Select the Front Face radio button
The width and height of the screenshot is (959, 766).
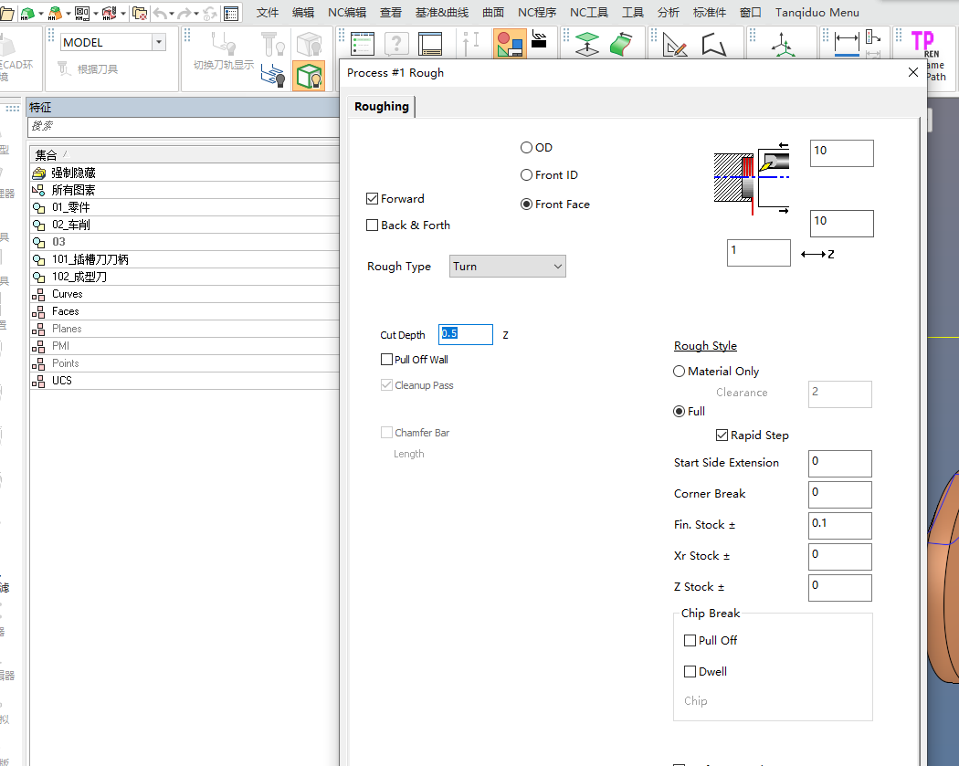[x=526, y=205]
